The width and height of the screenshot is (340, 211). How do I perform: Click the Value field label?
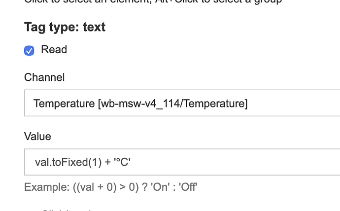[38, 137]
